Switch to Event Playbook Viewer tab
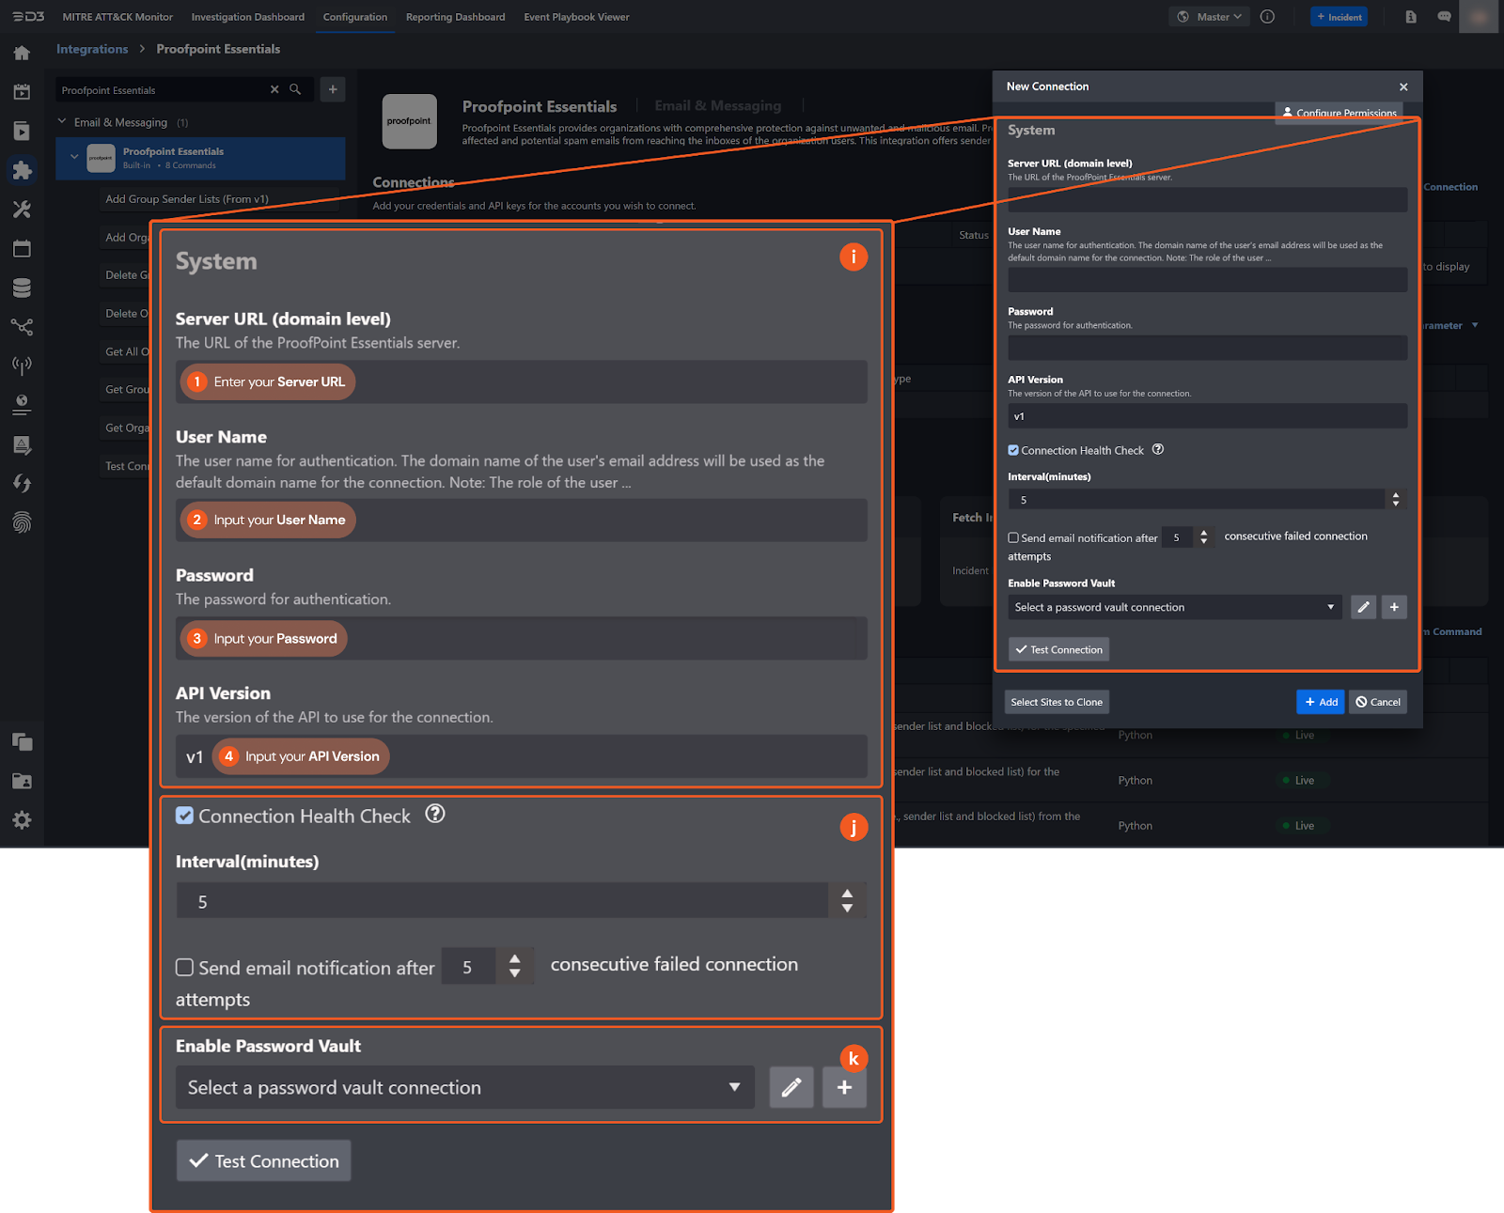1504x1213 pixels. 576,17
